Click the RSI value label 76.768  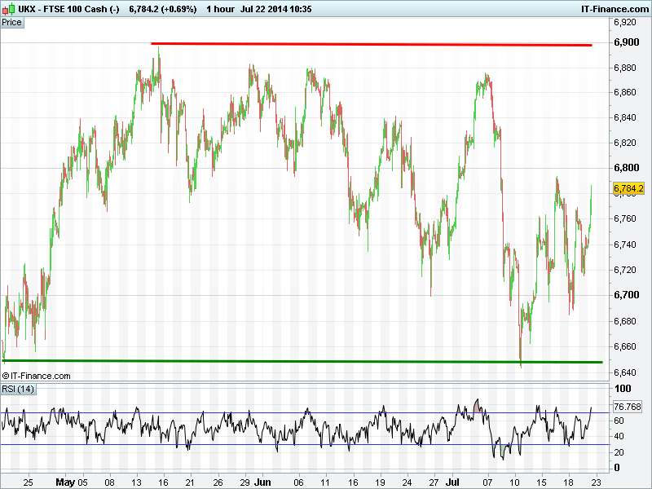(628, 406)
